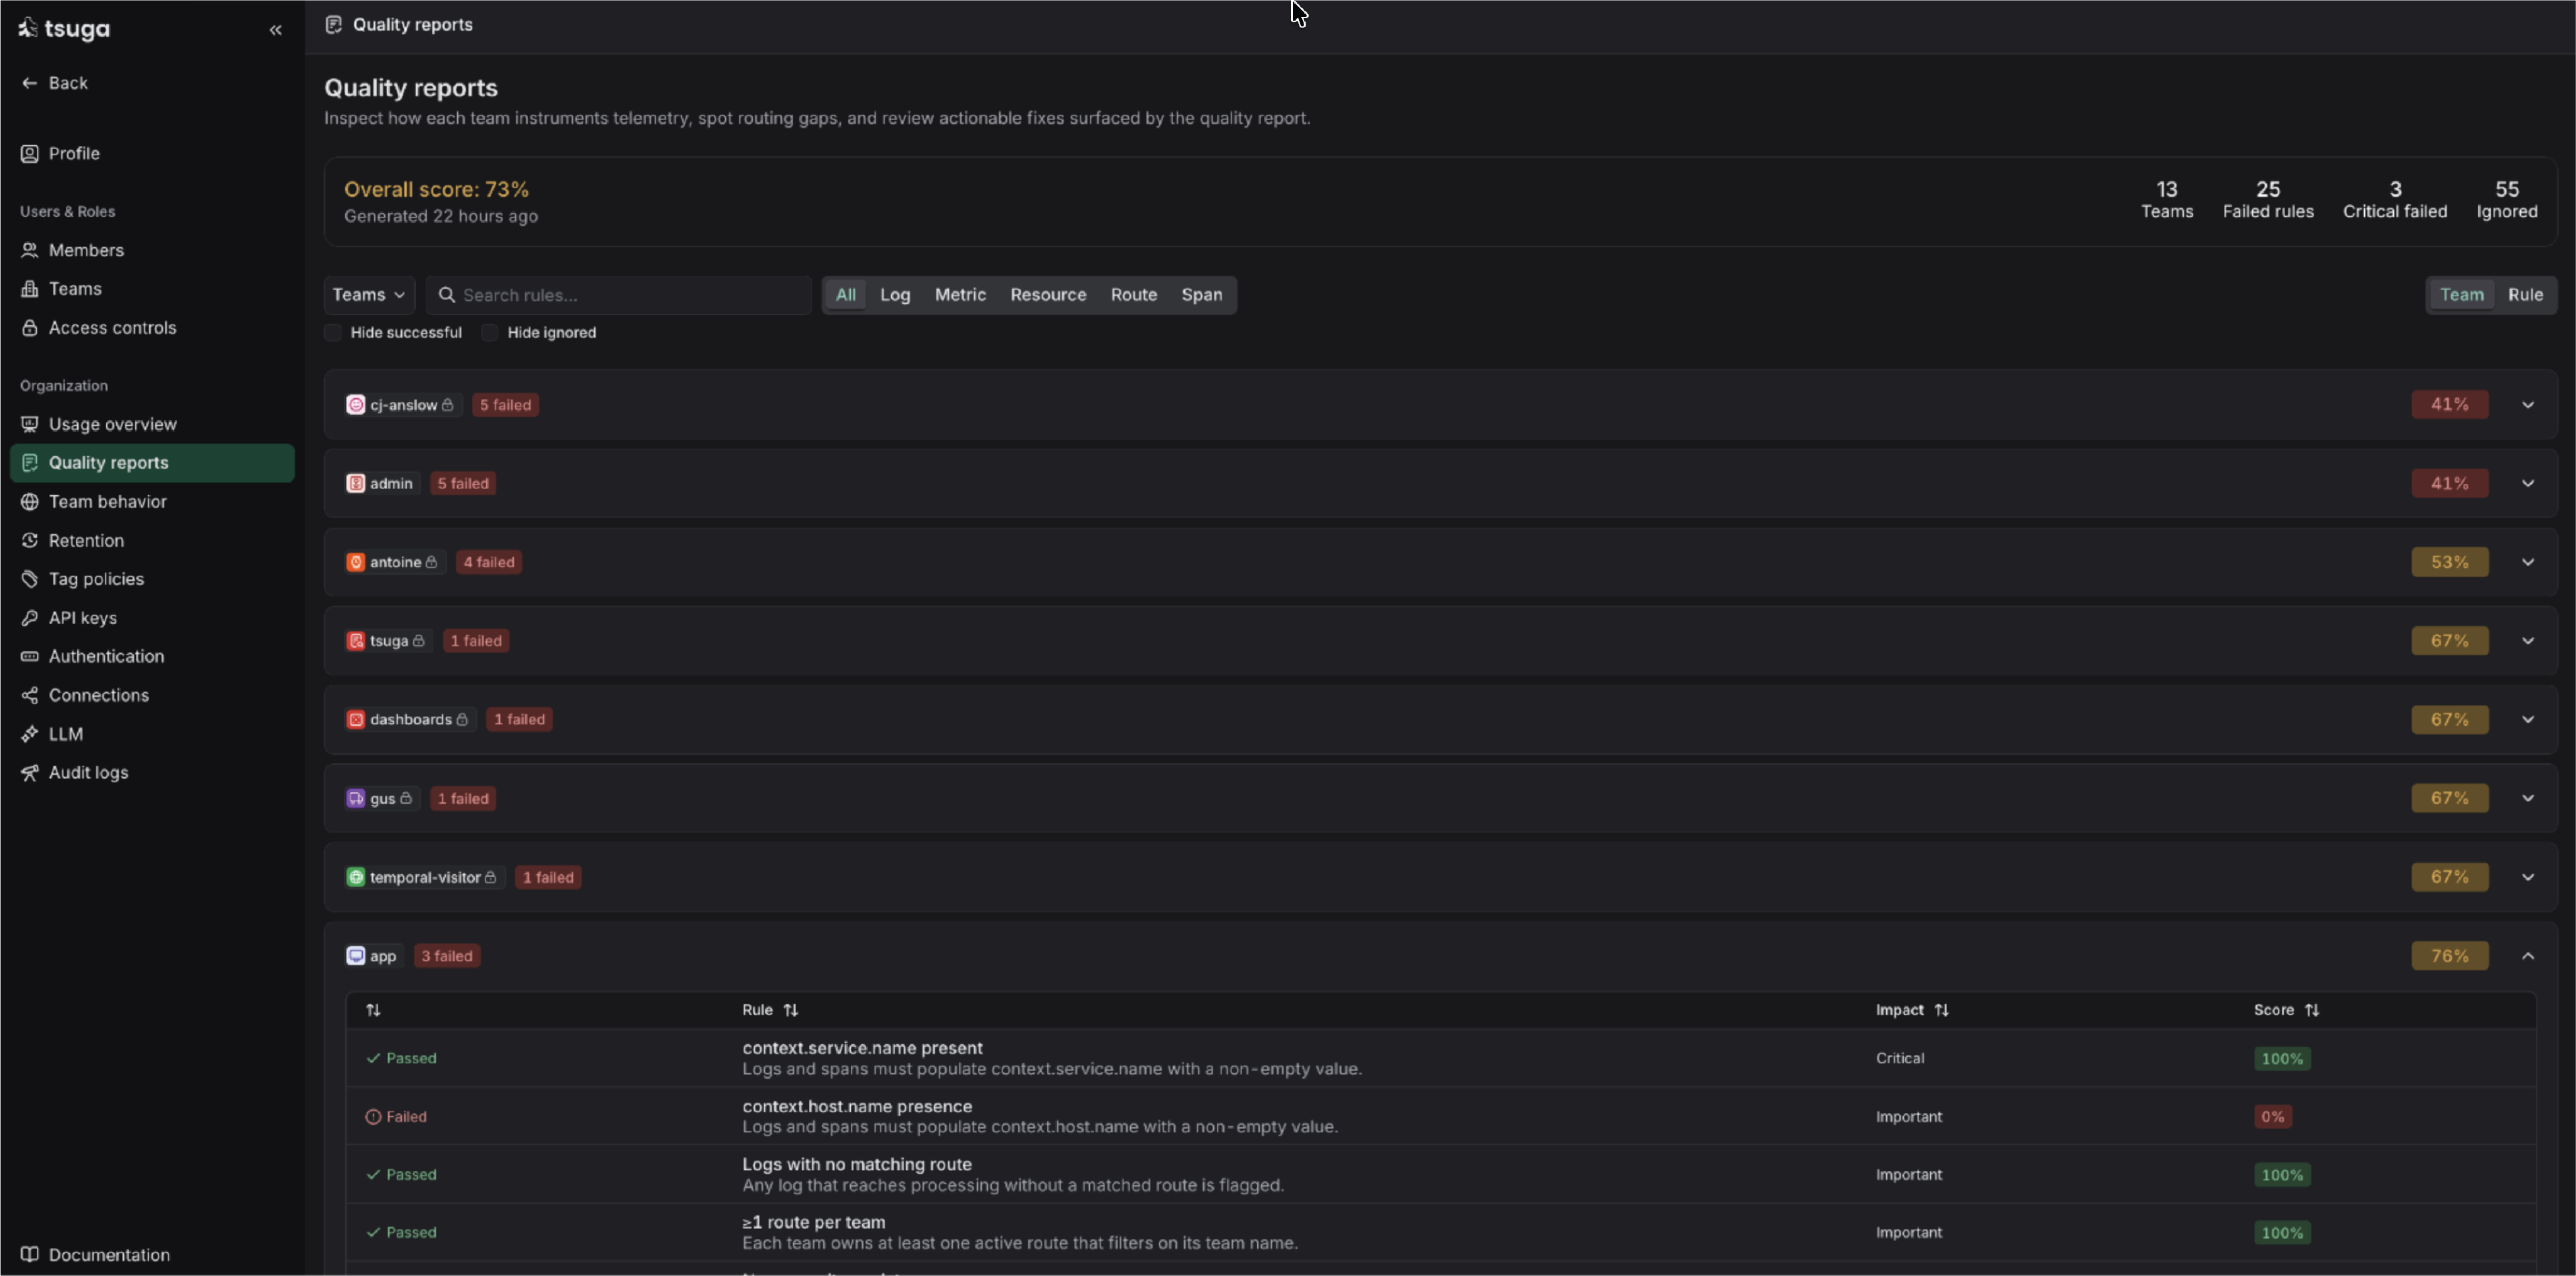Open Tag policies via tag icon
This screenshot has width=2576, height=1276.
[x=30, y=579]
